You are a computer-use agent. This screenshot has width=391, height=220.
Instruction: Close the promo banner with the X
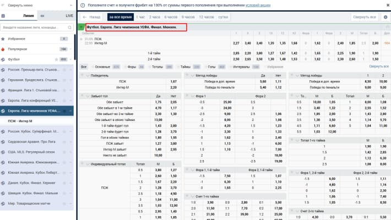coord(388,5)
